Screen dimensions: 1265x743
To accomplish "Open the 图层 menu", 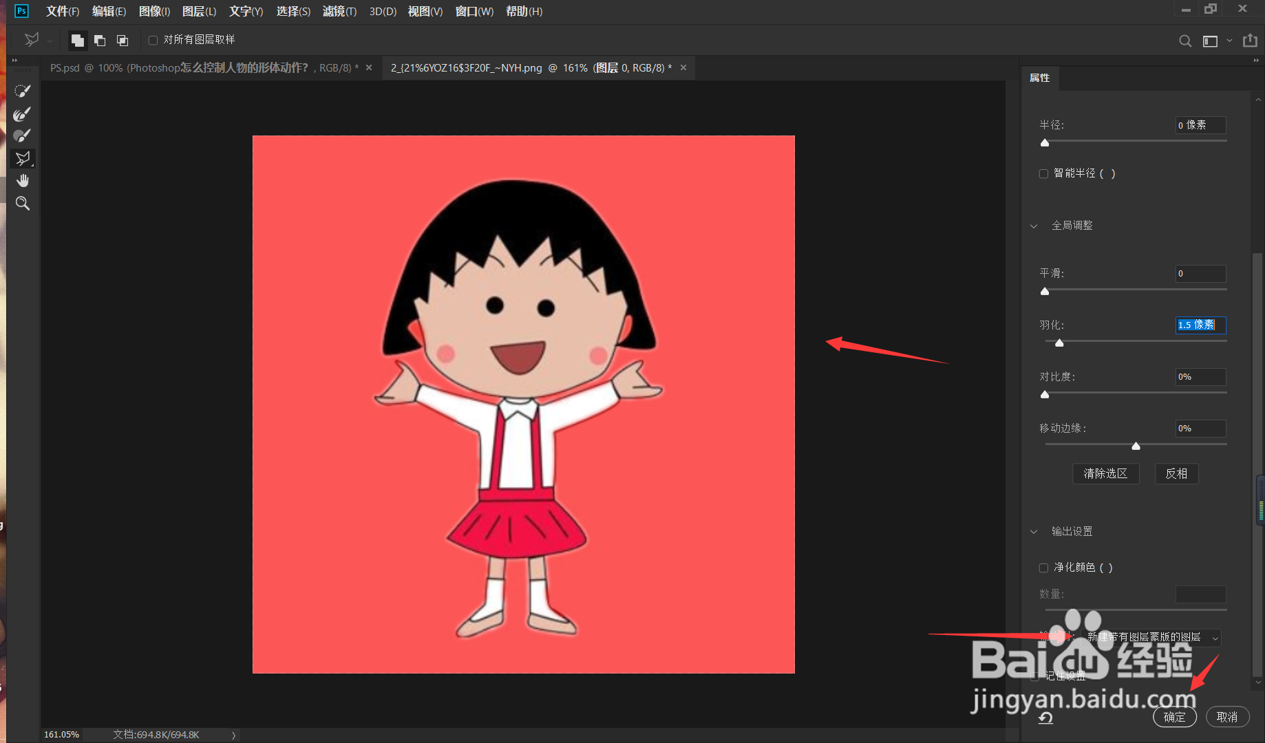I will (200, 11).
